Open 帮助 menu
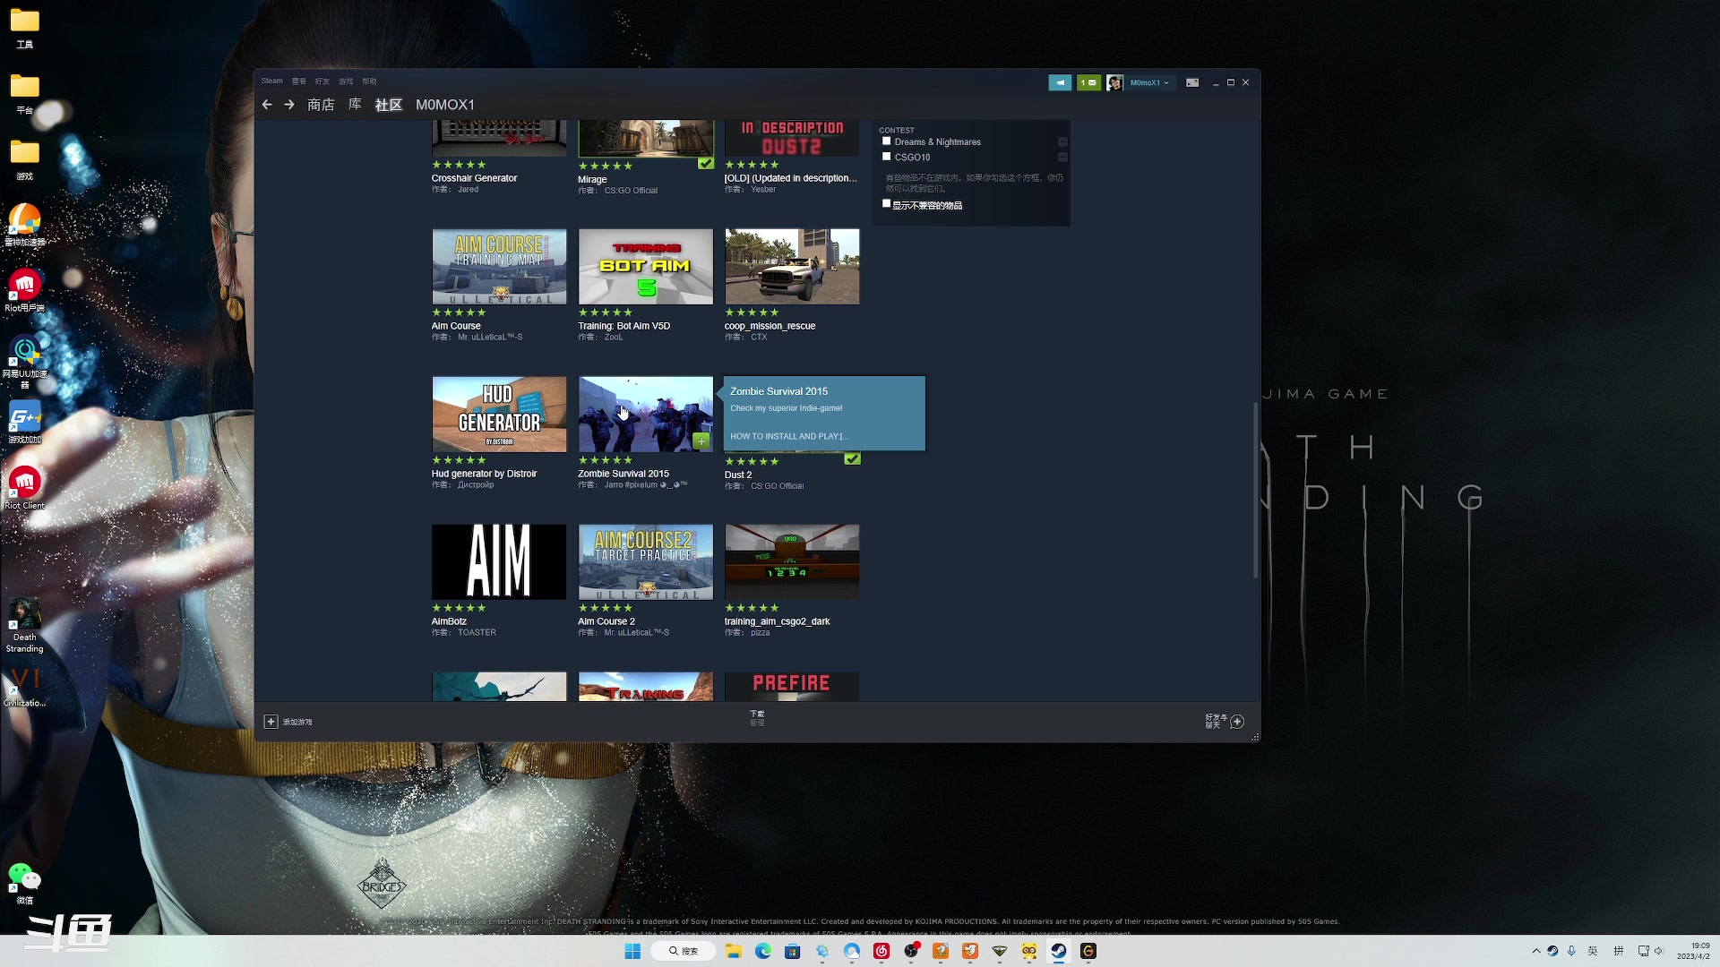Viewport: 1720px width, 967px height. pyautogui.click(x=369, y=81)
